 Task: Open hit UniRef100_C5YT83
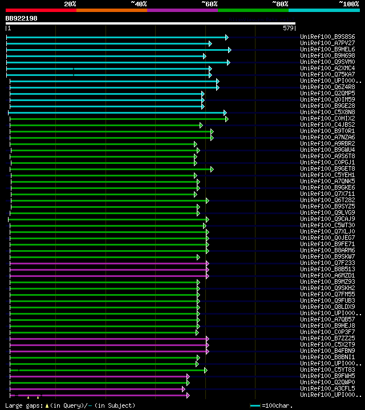click(x=327, y=369)
